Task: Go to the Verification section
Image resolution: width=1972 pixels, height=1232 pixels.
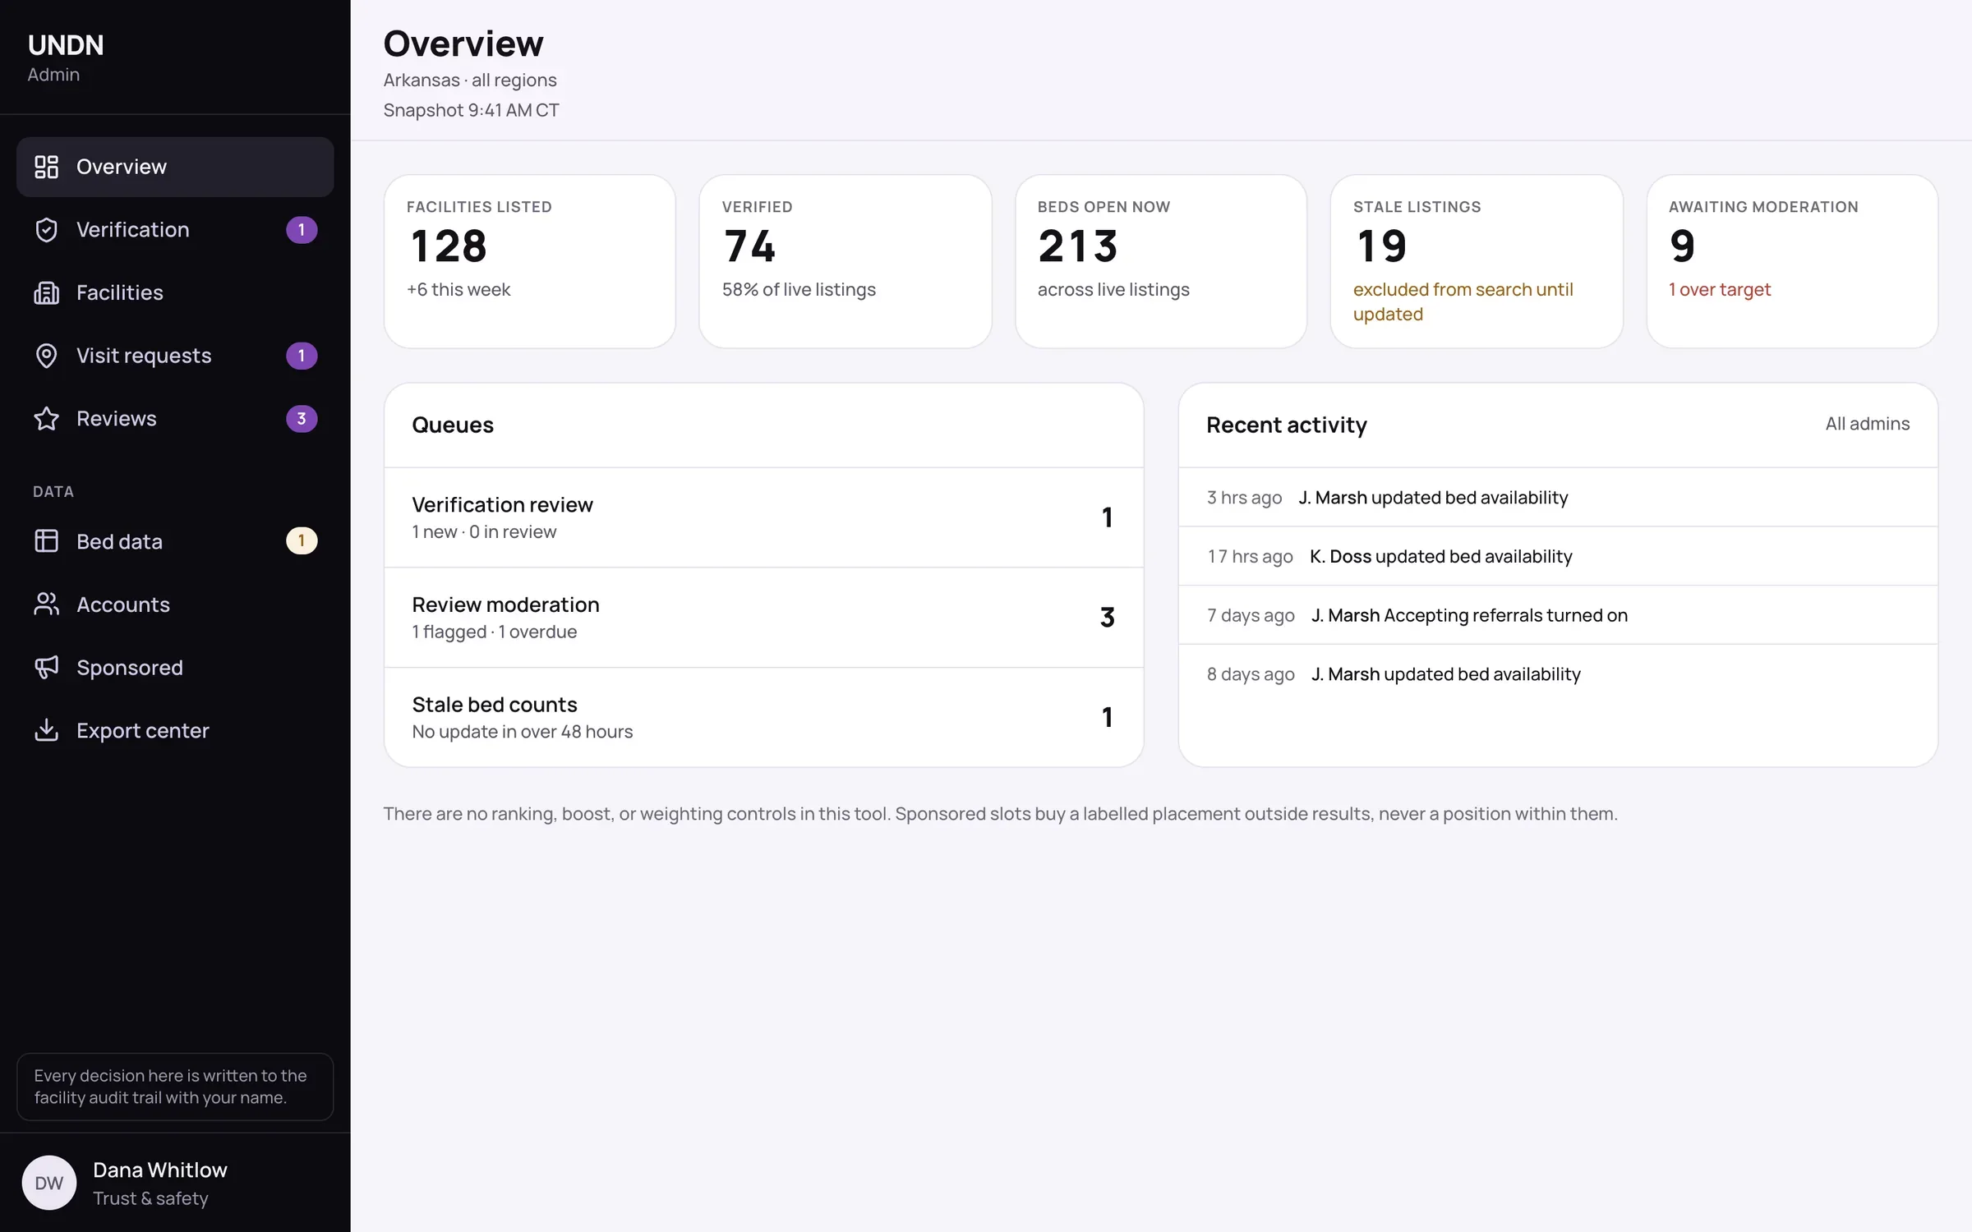Action: point(175,230)
